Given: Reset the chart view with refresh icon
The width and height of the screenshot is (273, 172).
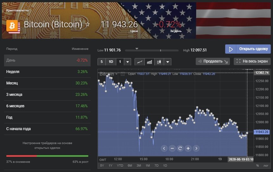Looking at the screenshot, I should tap(180, 148).
